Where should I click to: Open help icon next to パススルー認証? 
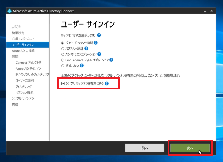pyautogui.click(x=86, y=49)
